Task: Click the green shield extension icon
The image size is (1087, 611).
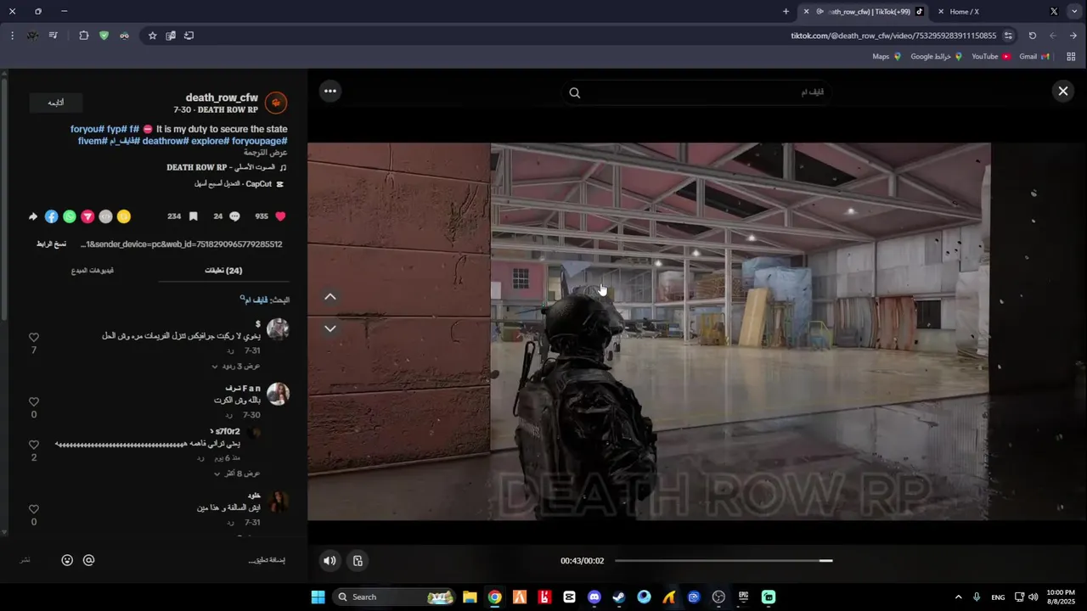Action: pos(104,36)
